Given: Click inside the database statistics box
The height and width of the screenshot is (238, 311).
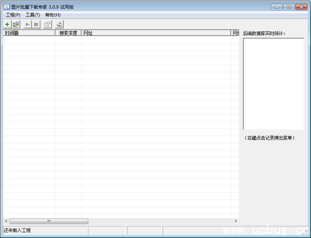Looking at the screenshot, I should click(273, 83).
